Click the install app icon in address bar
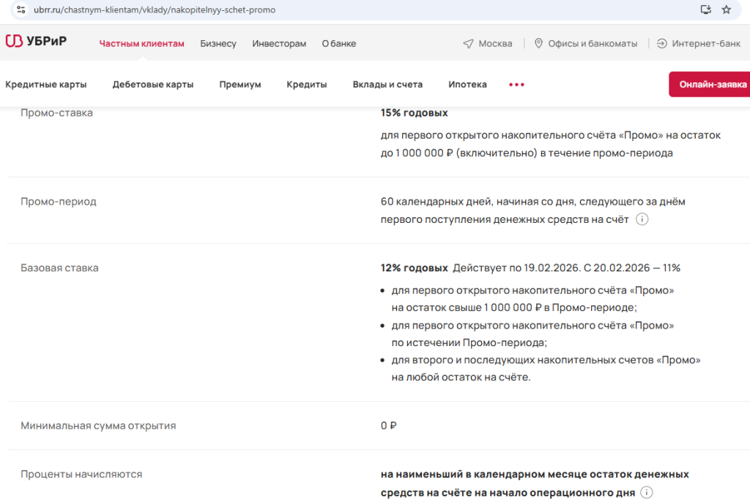This screenshot has width=750, height=500. pyautogui.click(x=705, y=10)
